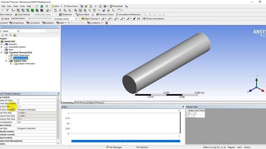Click the Solve button
This screenshot has height=149, width=266.
click(x=55, y=6)
